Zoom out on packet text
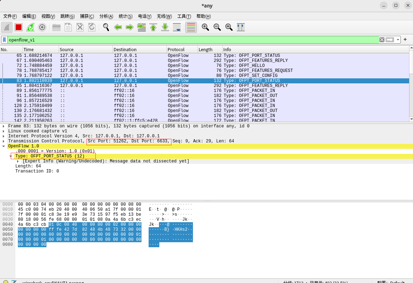 [217, 27]
